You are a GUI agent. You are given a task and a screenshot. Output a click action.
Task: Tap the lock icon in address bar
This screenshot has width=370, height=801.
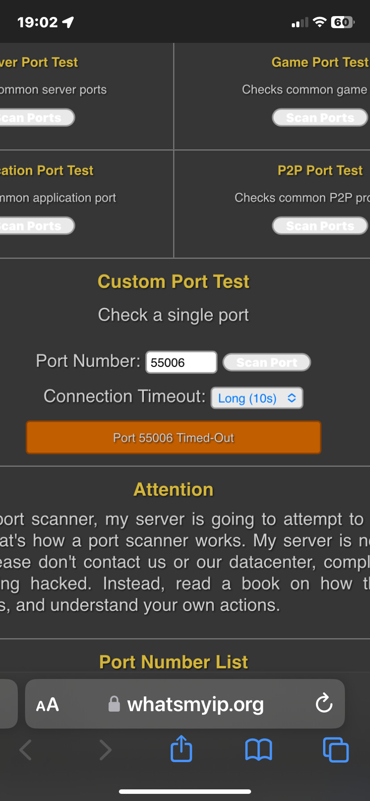(x=114, y=704)
